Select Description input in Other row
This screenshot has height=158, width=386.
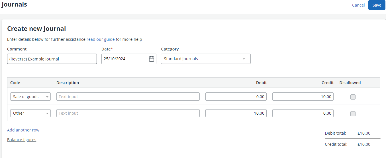point(128,113)
